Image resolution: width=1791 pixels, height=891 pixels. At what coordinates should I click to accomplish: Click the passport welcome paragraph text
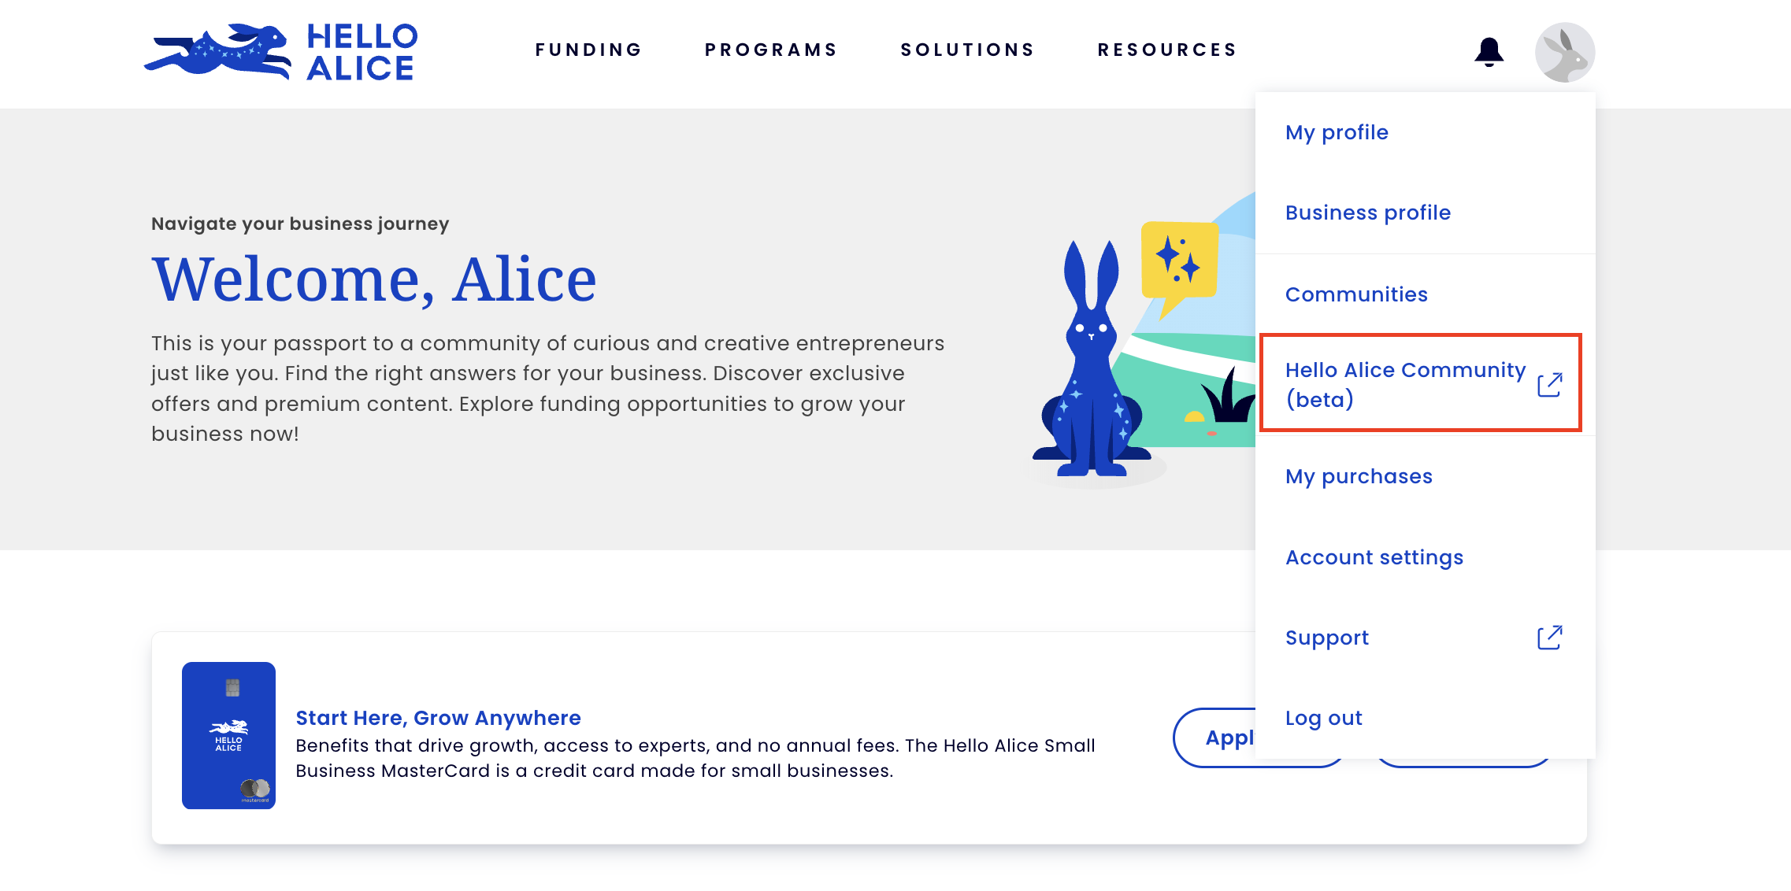click(x=547, y=388)
